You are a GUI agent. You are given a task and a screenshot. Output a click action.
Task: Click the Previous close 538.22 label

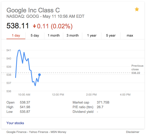coord(137,69)
